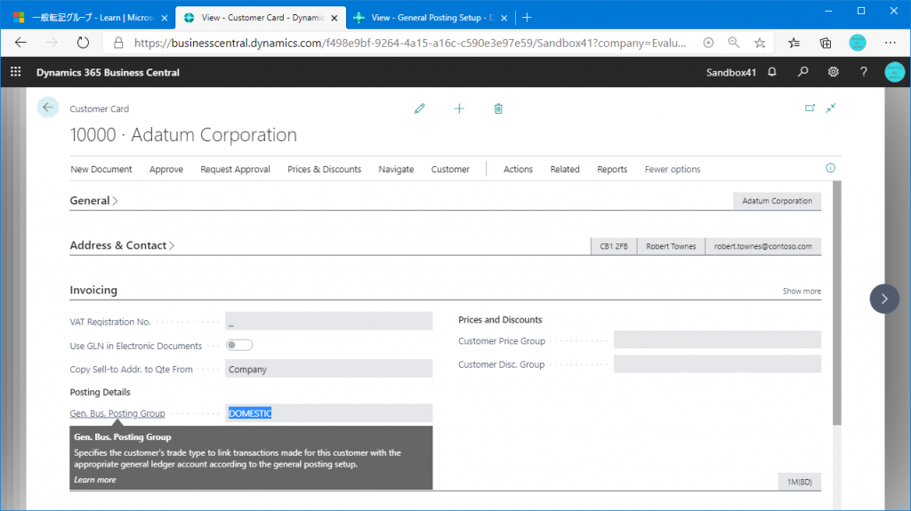This screenshot has width=911, height=511.
Task: Open the settings gear in Business Central
Action: tap(833, 72)
